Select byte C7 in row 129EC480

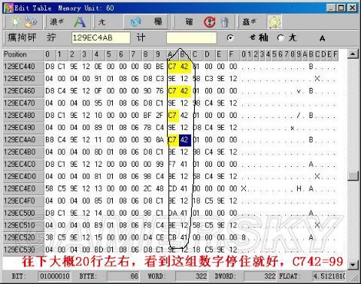(172, 116)
